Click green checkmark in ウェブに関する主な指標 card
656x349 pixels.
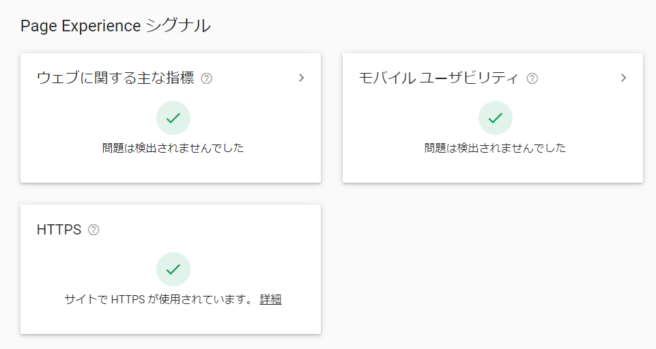coord(173,118)
